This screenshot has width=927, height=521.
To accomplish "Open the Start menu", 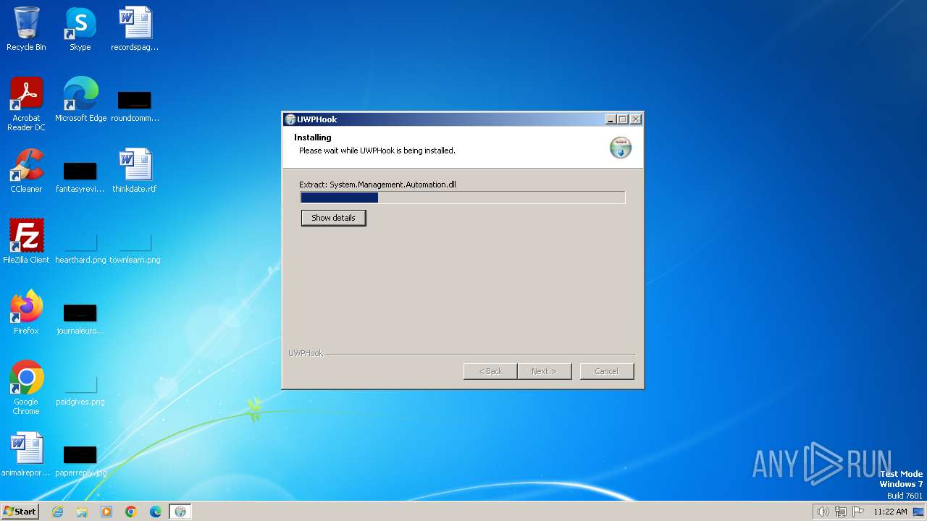I will 20,512.
